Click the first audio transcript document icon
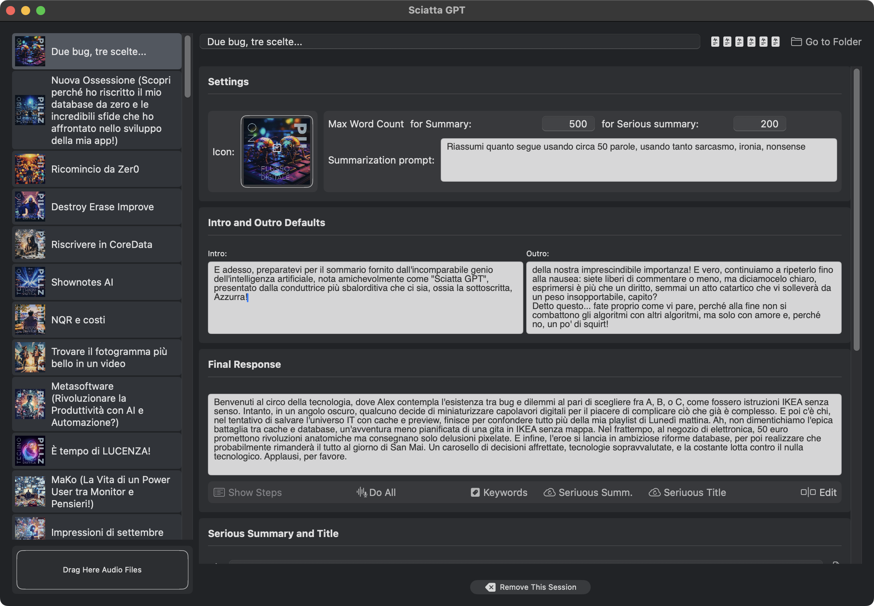The width and height of the screenshot is (874, 606). tap(715, 42)
